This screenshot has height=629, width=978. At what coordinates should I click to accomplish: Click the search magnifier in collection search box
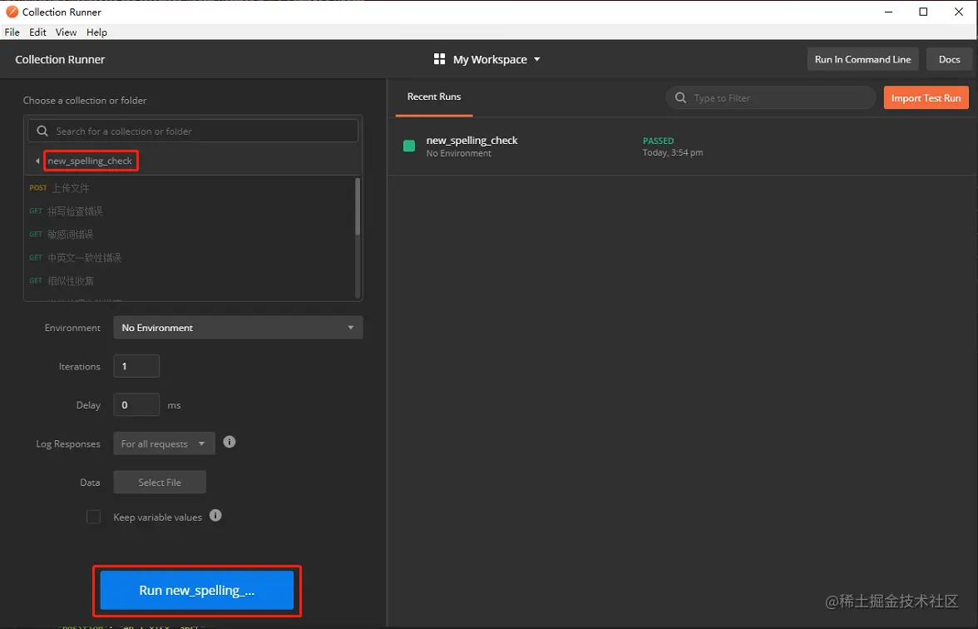click(x=42, y=131)
